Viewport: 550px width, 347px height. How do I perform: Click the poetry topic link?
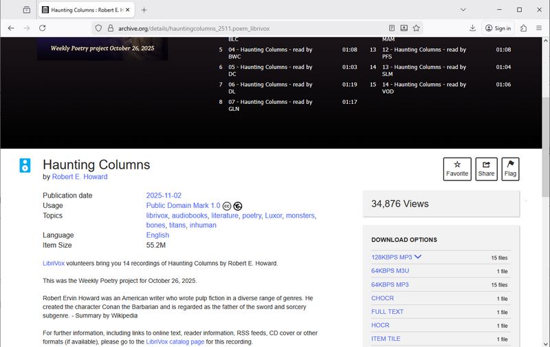click(x=252, y=215)
